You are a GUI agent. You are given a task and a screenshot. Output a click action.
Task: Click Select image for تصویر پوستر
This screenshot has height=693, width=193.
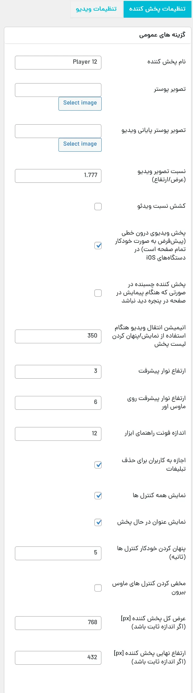[x=80, y=104]
